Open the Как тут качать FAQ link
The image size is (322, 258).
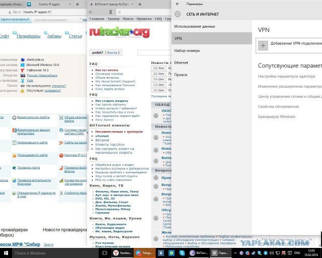pos(107,70)
